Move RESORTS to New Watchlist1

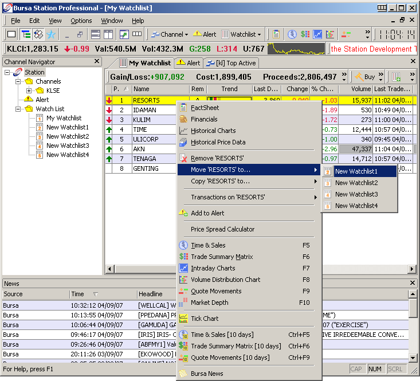(359, 171)
